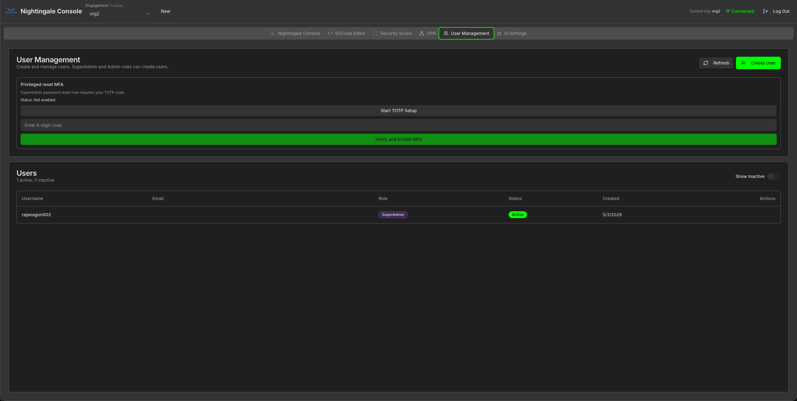Click the terminal icon on Nightingale Console tab
Screen dimensions: 797x401
click(x=273, y=33)
